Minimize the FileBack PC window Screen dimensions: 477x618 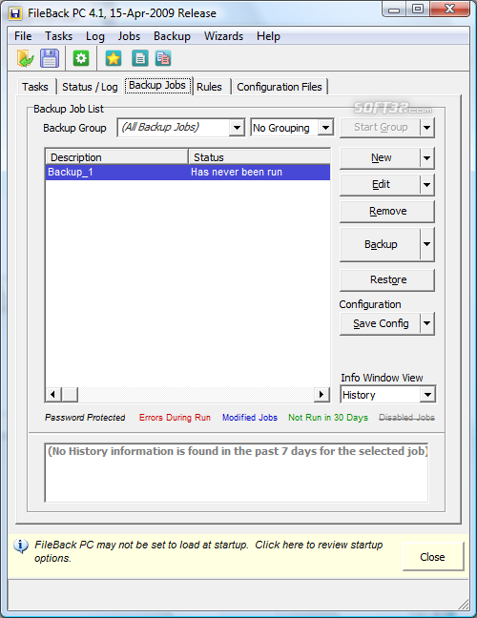(x=394, y=10)
